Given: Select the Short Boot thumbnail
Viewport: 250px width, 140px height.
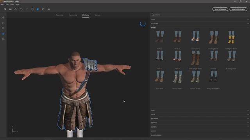Looking at the screenshot, I should (x=159, y=77).
